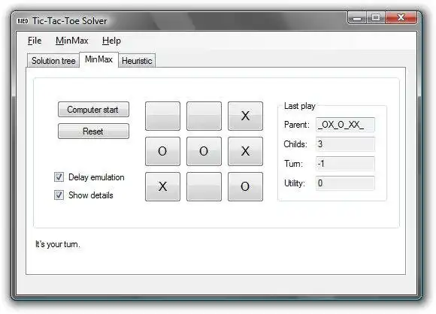
Task: Click the "It's your turn." status text
Action: point(58,244)
